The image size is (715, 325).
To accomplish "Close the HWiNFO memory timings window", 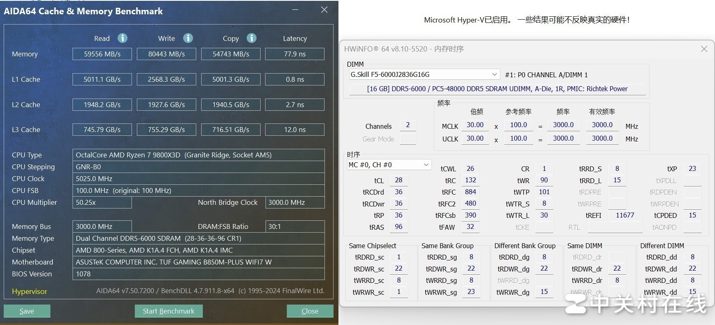I will (x=704, y=49).
